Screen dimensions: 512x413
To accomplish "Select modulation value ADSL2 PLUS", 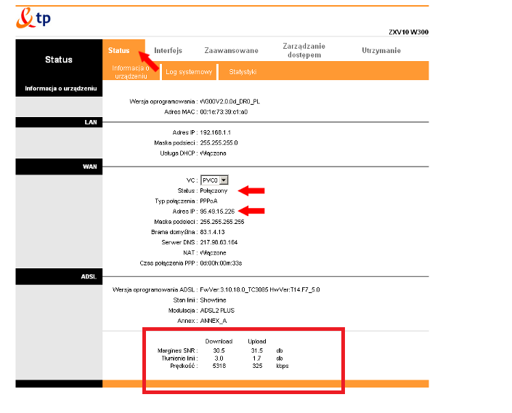I will [x=217, y=310].
